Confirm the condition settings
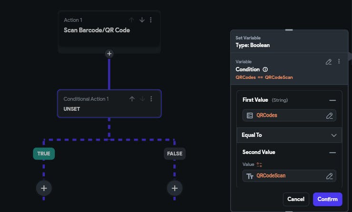The height and width of the screenshot is (212, 352). 327,199
